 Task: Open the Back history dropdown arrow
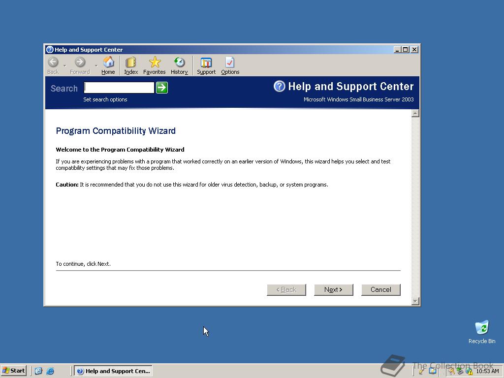(64, 65)
